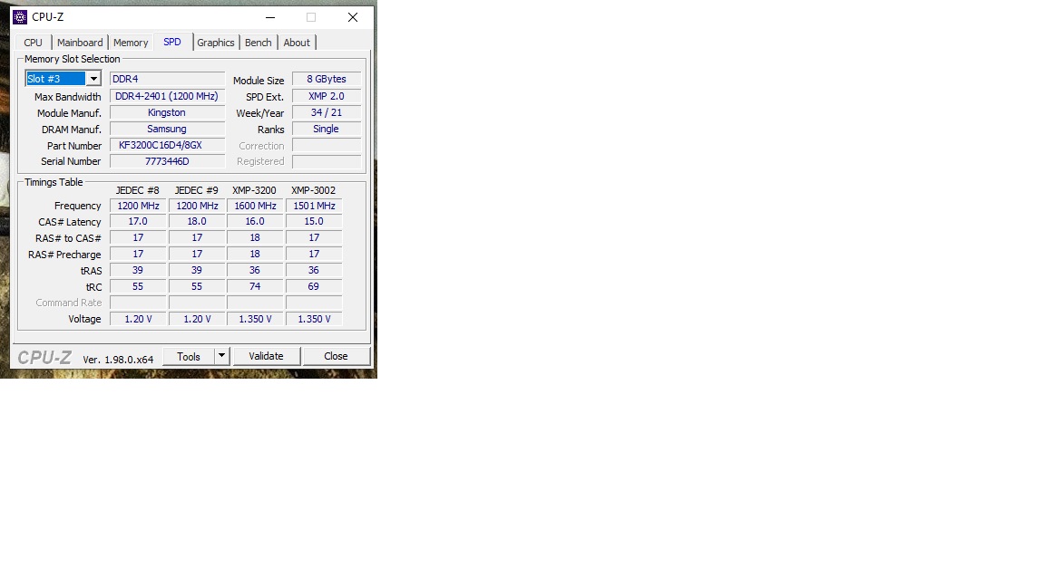Viewport: 1045px width, 587px height.
Task: Click the JEDEC #8 tRC value 55
Action: (x=138, y=286)
